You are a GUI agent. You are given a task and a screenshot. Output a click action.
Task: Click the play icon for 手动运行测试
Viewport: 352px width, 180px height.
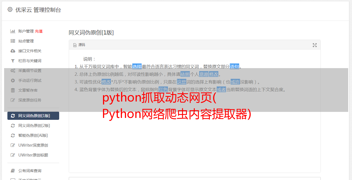click(13, 80)
